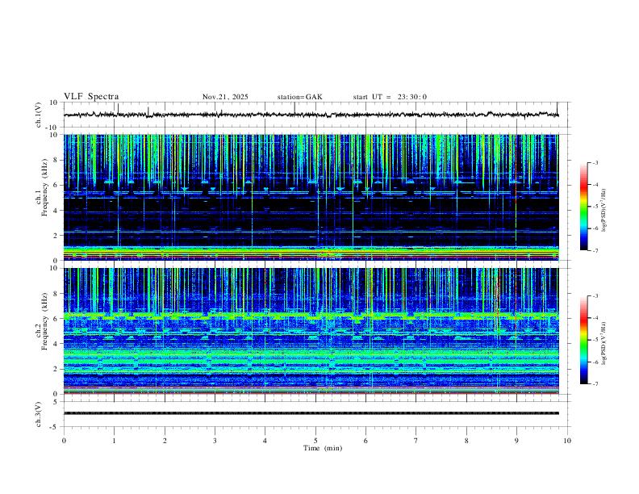Viewport: 639px width, 494px height.
Task: Click the '-3' label on ch.1 colorbar
Action: 595,162
